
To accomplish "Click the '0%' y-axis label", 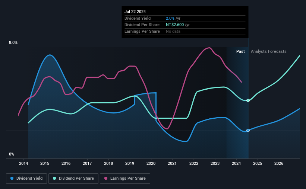I will pos(12,154).
